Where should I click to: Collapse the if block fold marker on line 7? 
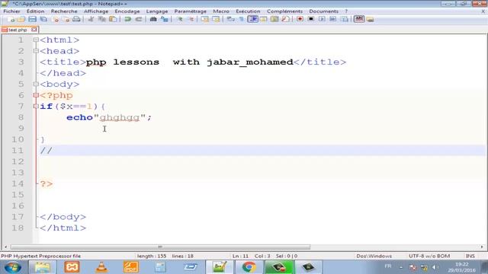[x=36, y=107]
